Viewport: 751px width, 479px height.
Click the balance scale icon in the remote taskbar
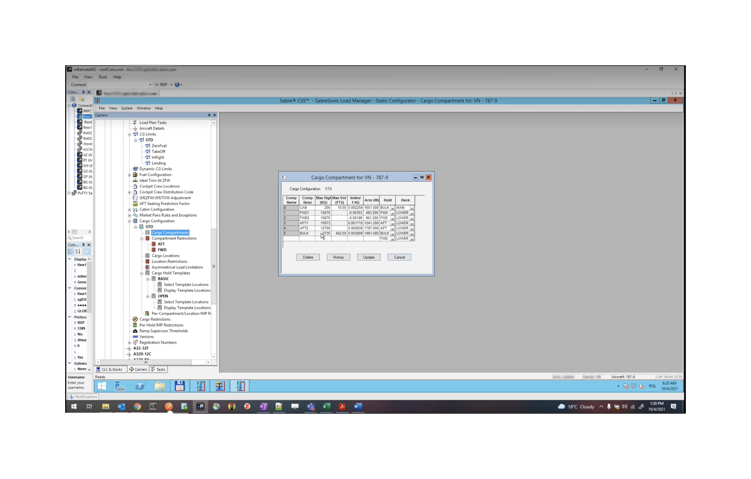[x=220, y=386]
